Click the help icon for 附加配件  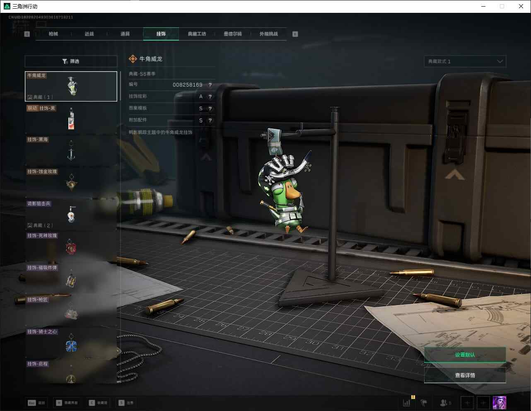coord(210,121)
